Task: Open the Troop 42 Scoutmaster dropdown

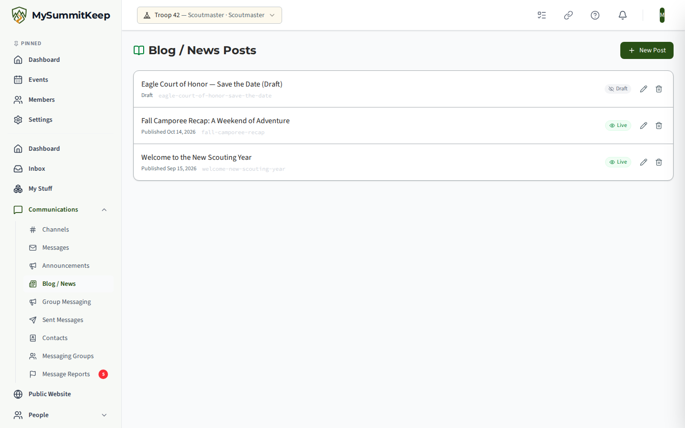Action: pos(209,15)
